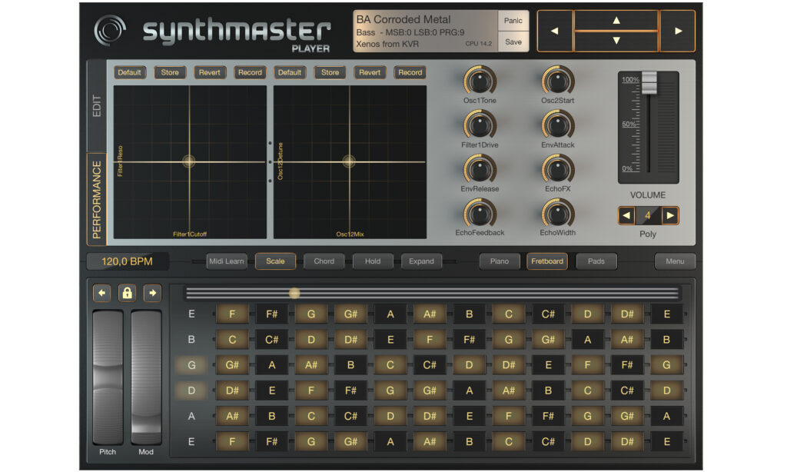Go to next preset with right arrow
787x472 pixels.
(677, 32)
